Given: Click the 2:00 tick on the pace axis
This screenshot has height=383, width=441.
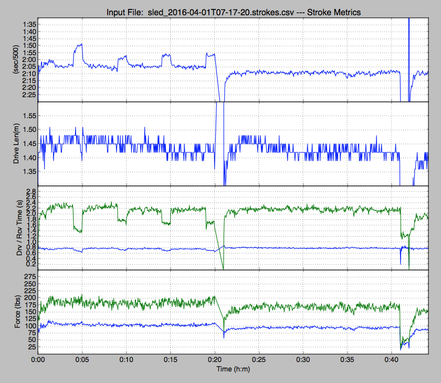Looking at the screenshot, I should point(29,59).
